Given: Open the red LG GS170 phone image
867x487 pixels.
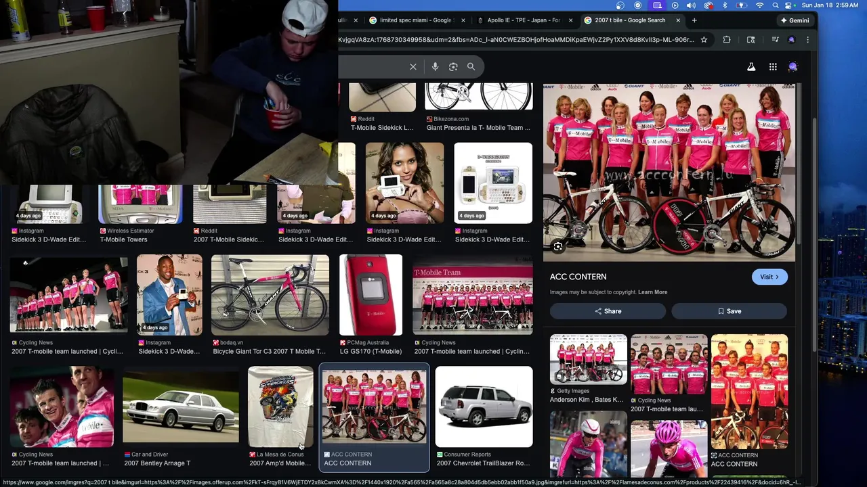Looking at the screenshot, I should [371, 295].
